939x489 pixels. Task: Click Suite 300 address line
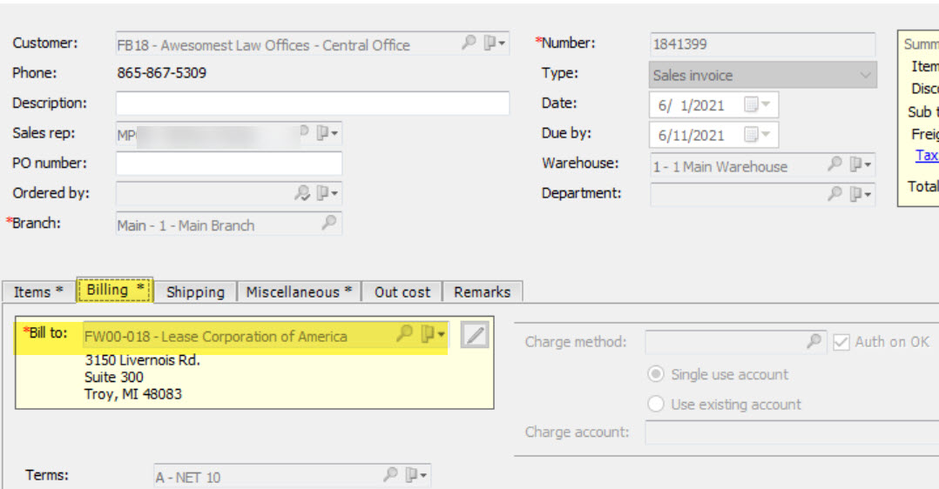pyautogui.click(x=114, y=377)
